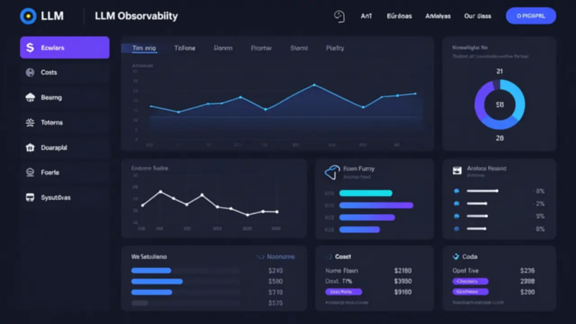The width and height of the screenshot is (576, 324).
Task: Click the search-style icon in the top navigation
Action: tap(340, 16)
